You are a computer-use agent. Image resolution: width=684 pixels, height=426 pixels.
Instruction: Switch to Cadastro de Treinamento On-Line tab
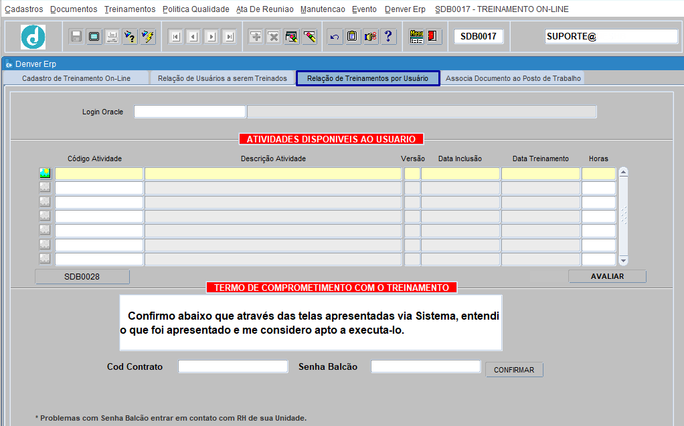[x=76, y=78]
